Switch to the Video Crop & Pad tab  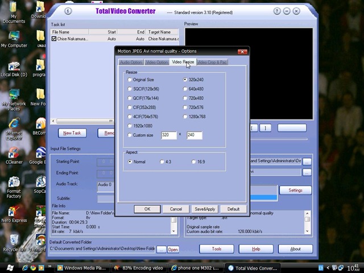click(x=212, y=62)
